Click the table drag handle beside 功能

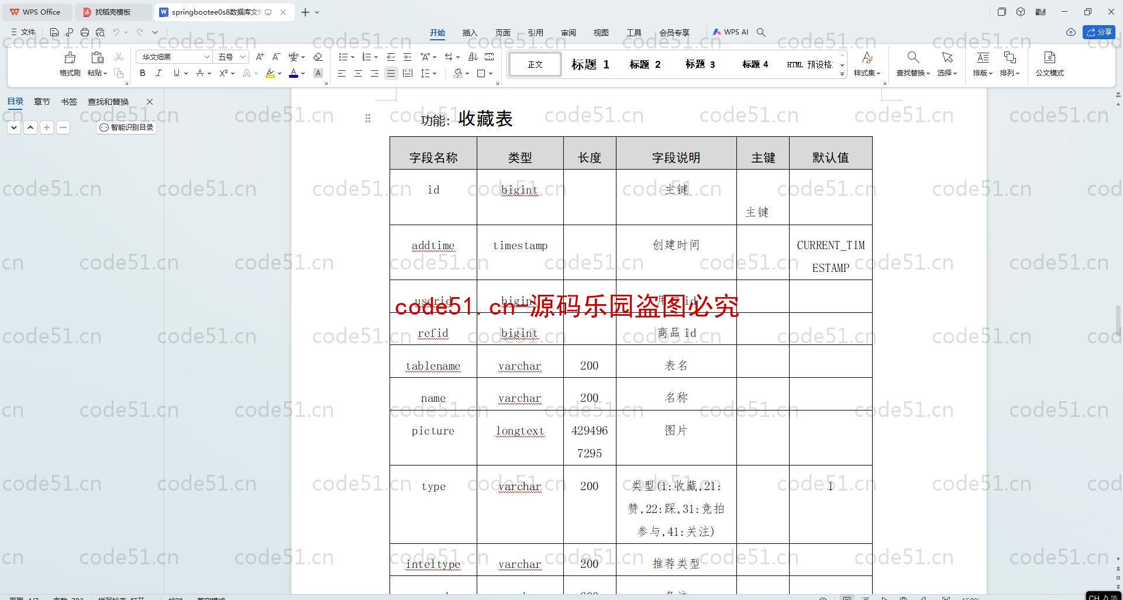(x=367, y=118)
